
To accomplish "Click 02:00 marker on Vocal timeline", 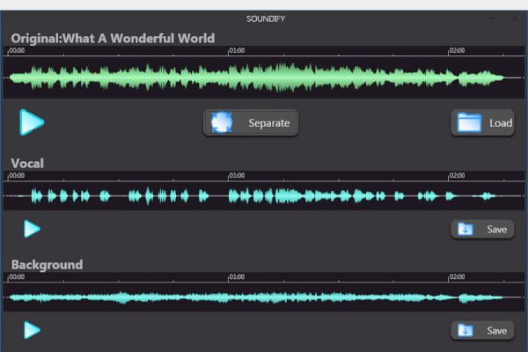I will (x=457, y=175).
